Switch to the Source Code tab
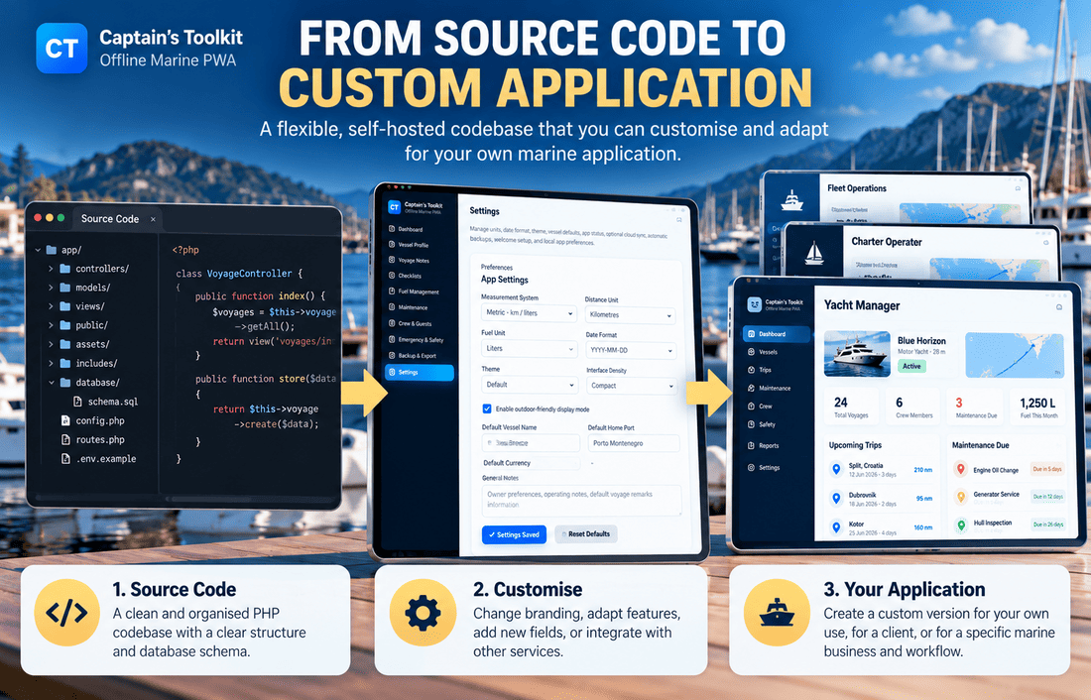 click(x=116, y=218)
